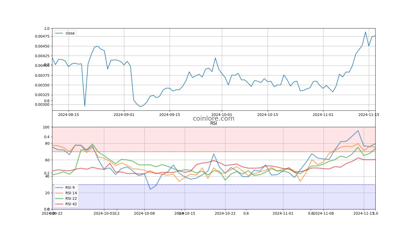This screenshot has width=417, height=235.
Task: Click the 2024-10-15 date under the price chart
Action: click(x=268, y=115)
